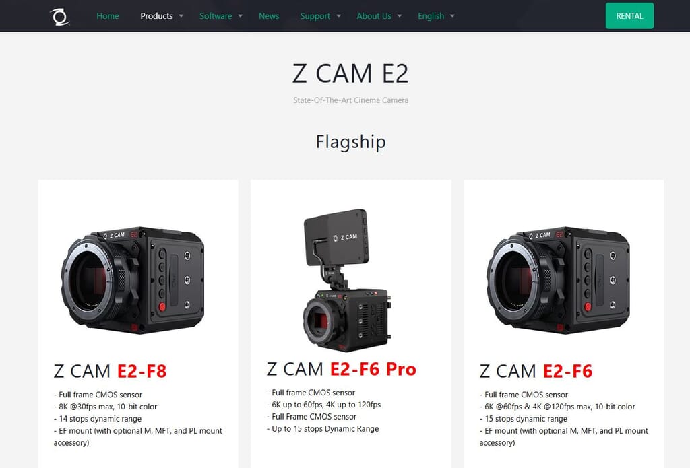Select the Z CAM E2-F8 camera image
This screenshot has width=690, height=468.
coord(133,280)
